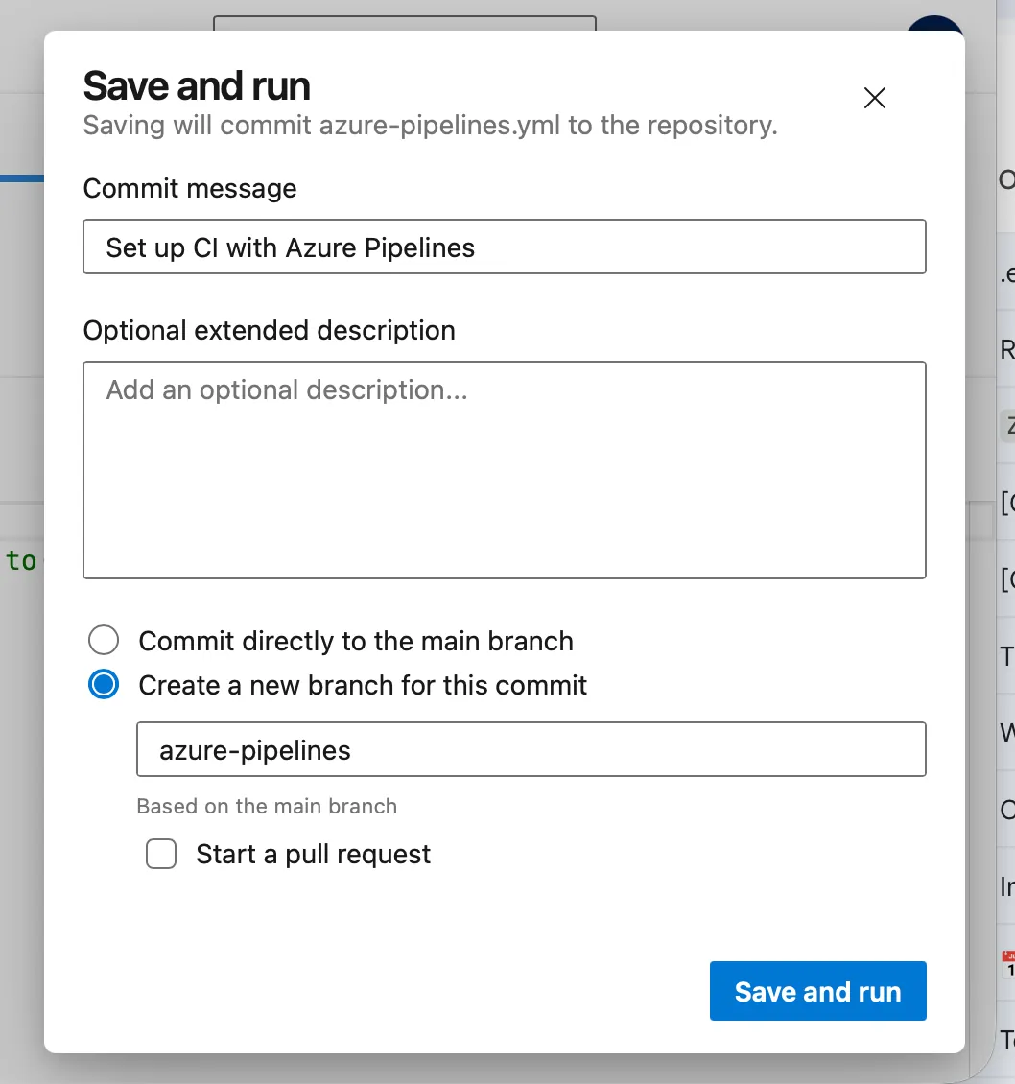Click the dark user avatar behind the dialog
Image resolution: width=1015 pixels, height=1084 pixels.
pos(934,23)
